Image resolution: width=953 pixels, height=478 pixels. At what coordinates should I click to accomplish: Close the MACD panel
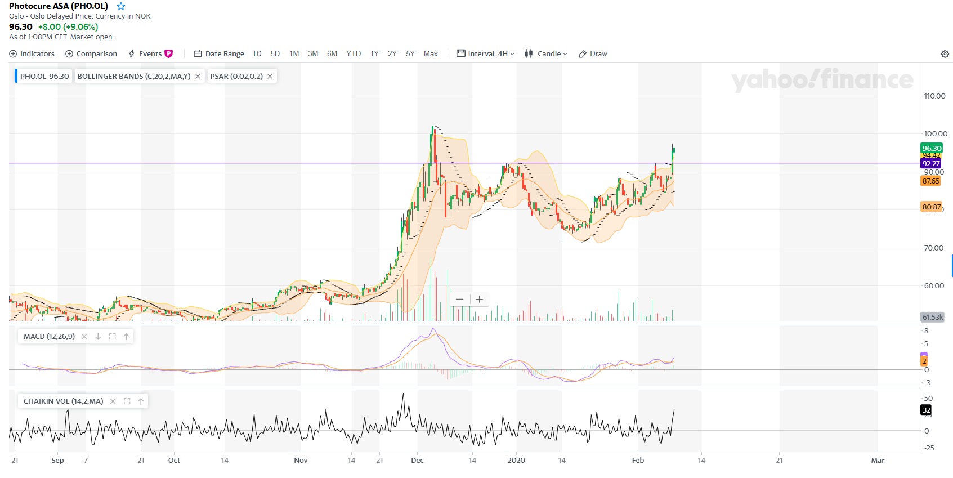tap(84, 337)
